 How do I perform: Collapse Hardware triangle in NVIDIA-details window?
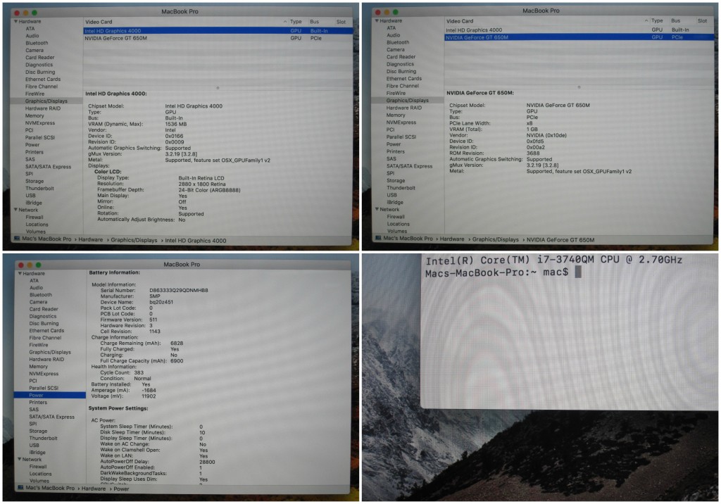pos(377,20)
